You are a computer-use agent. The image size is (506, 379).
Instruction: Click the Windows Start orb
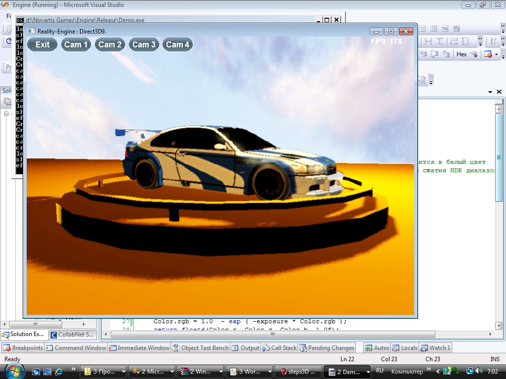click(13, 371)
